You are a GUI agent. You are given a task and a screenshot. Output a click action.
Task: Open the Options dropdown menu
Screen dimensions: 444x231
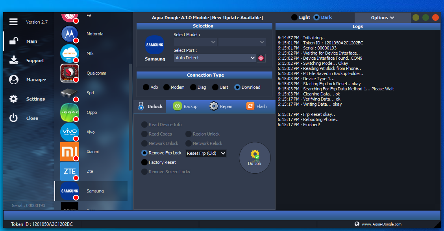382,18
